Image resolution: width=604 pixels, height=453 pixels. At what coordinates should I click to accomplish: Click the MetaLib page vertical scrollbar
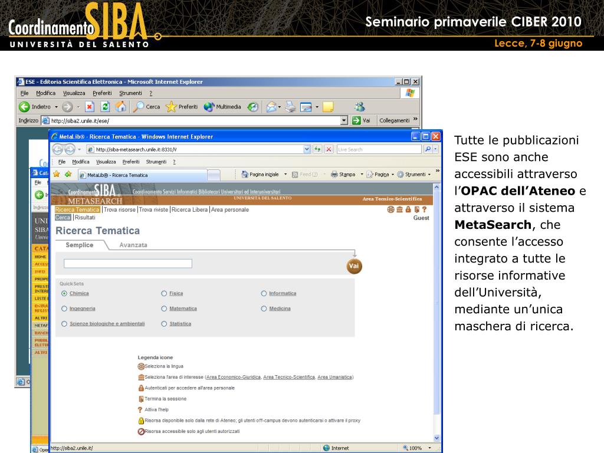click(436, 313)
